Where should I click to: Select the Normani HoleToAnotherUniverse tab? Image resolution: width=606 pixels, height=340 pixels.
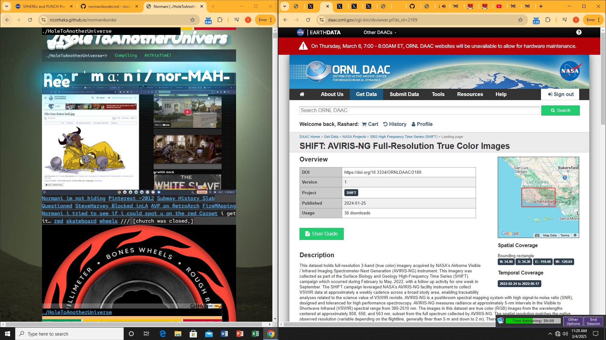click(x=175, y=6)
